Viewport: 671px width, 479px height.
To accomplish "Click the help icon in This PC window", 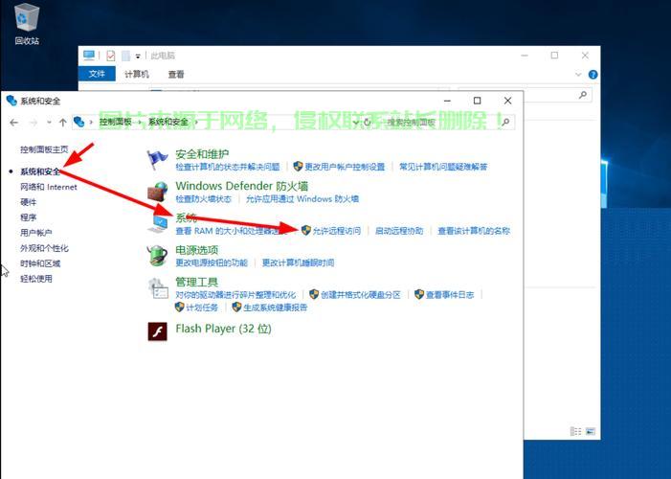I will pyautogui.click(x=593, y=75).
